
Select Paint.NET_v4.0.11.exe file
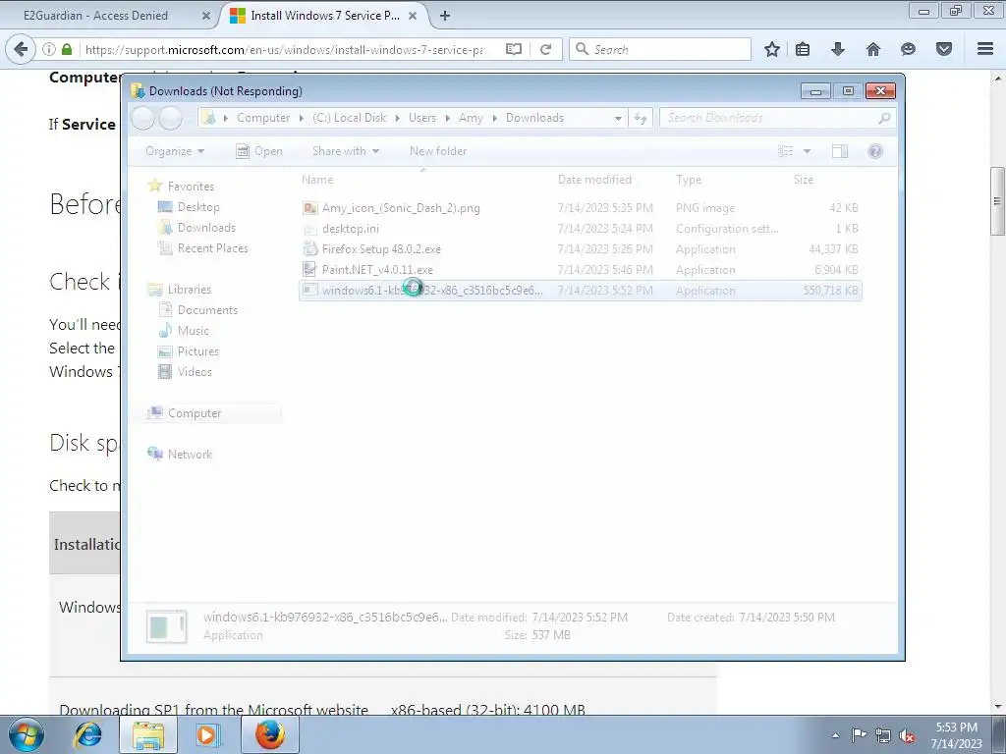click(580, 269)
